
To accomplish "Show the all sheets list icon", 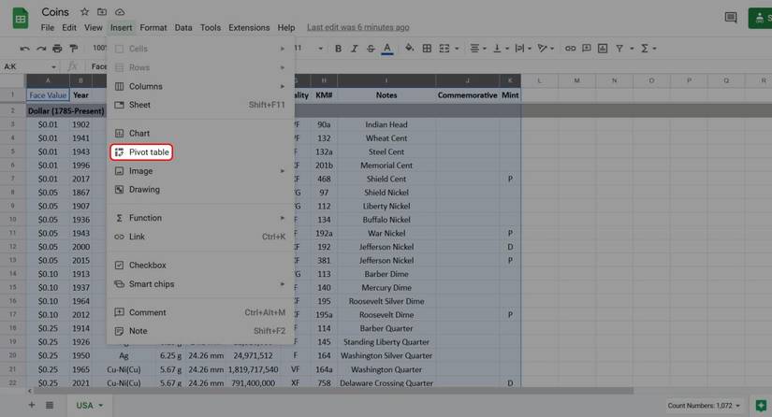I will 50,405.
